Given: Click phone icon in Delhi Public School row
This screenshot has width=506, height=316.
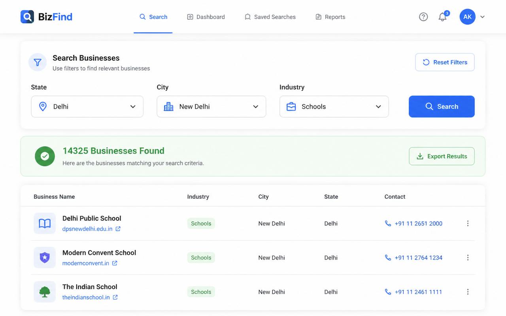Looking at the screenshot, I should coord(388,223).
